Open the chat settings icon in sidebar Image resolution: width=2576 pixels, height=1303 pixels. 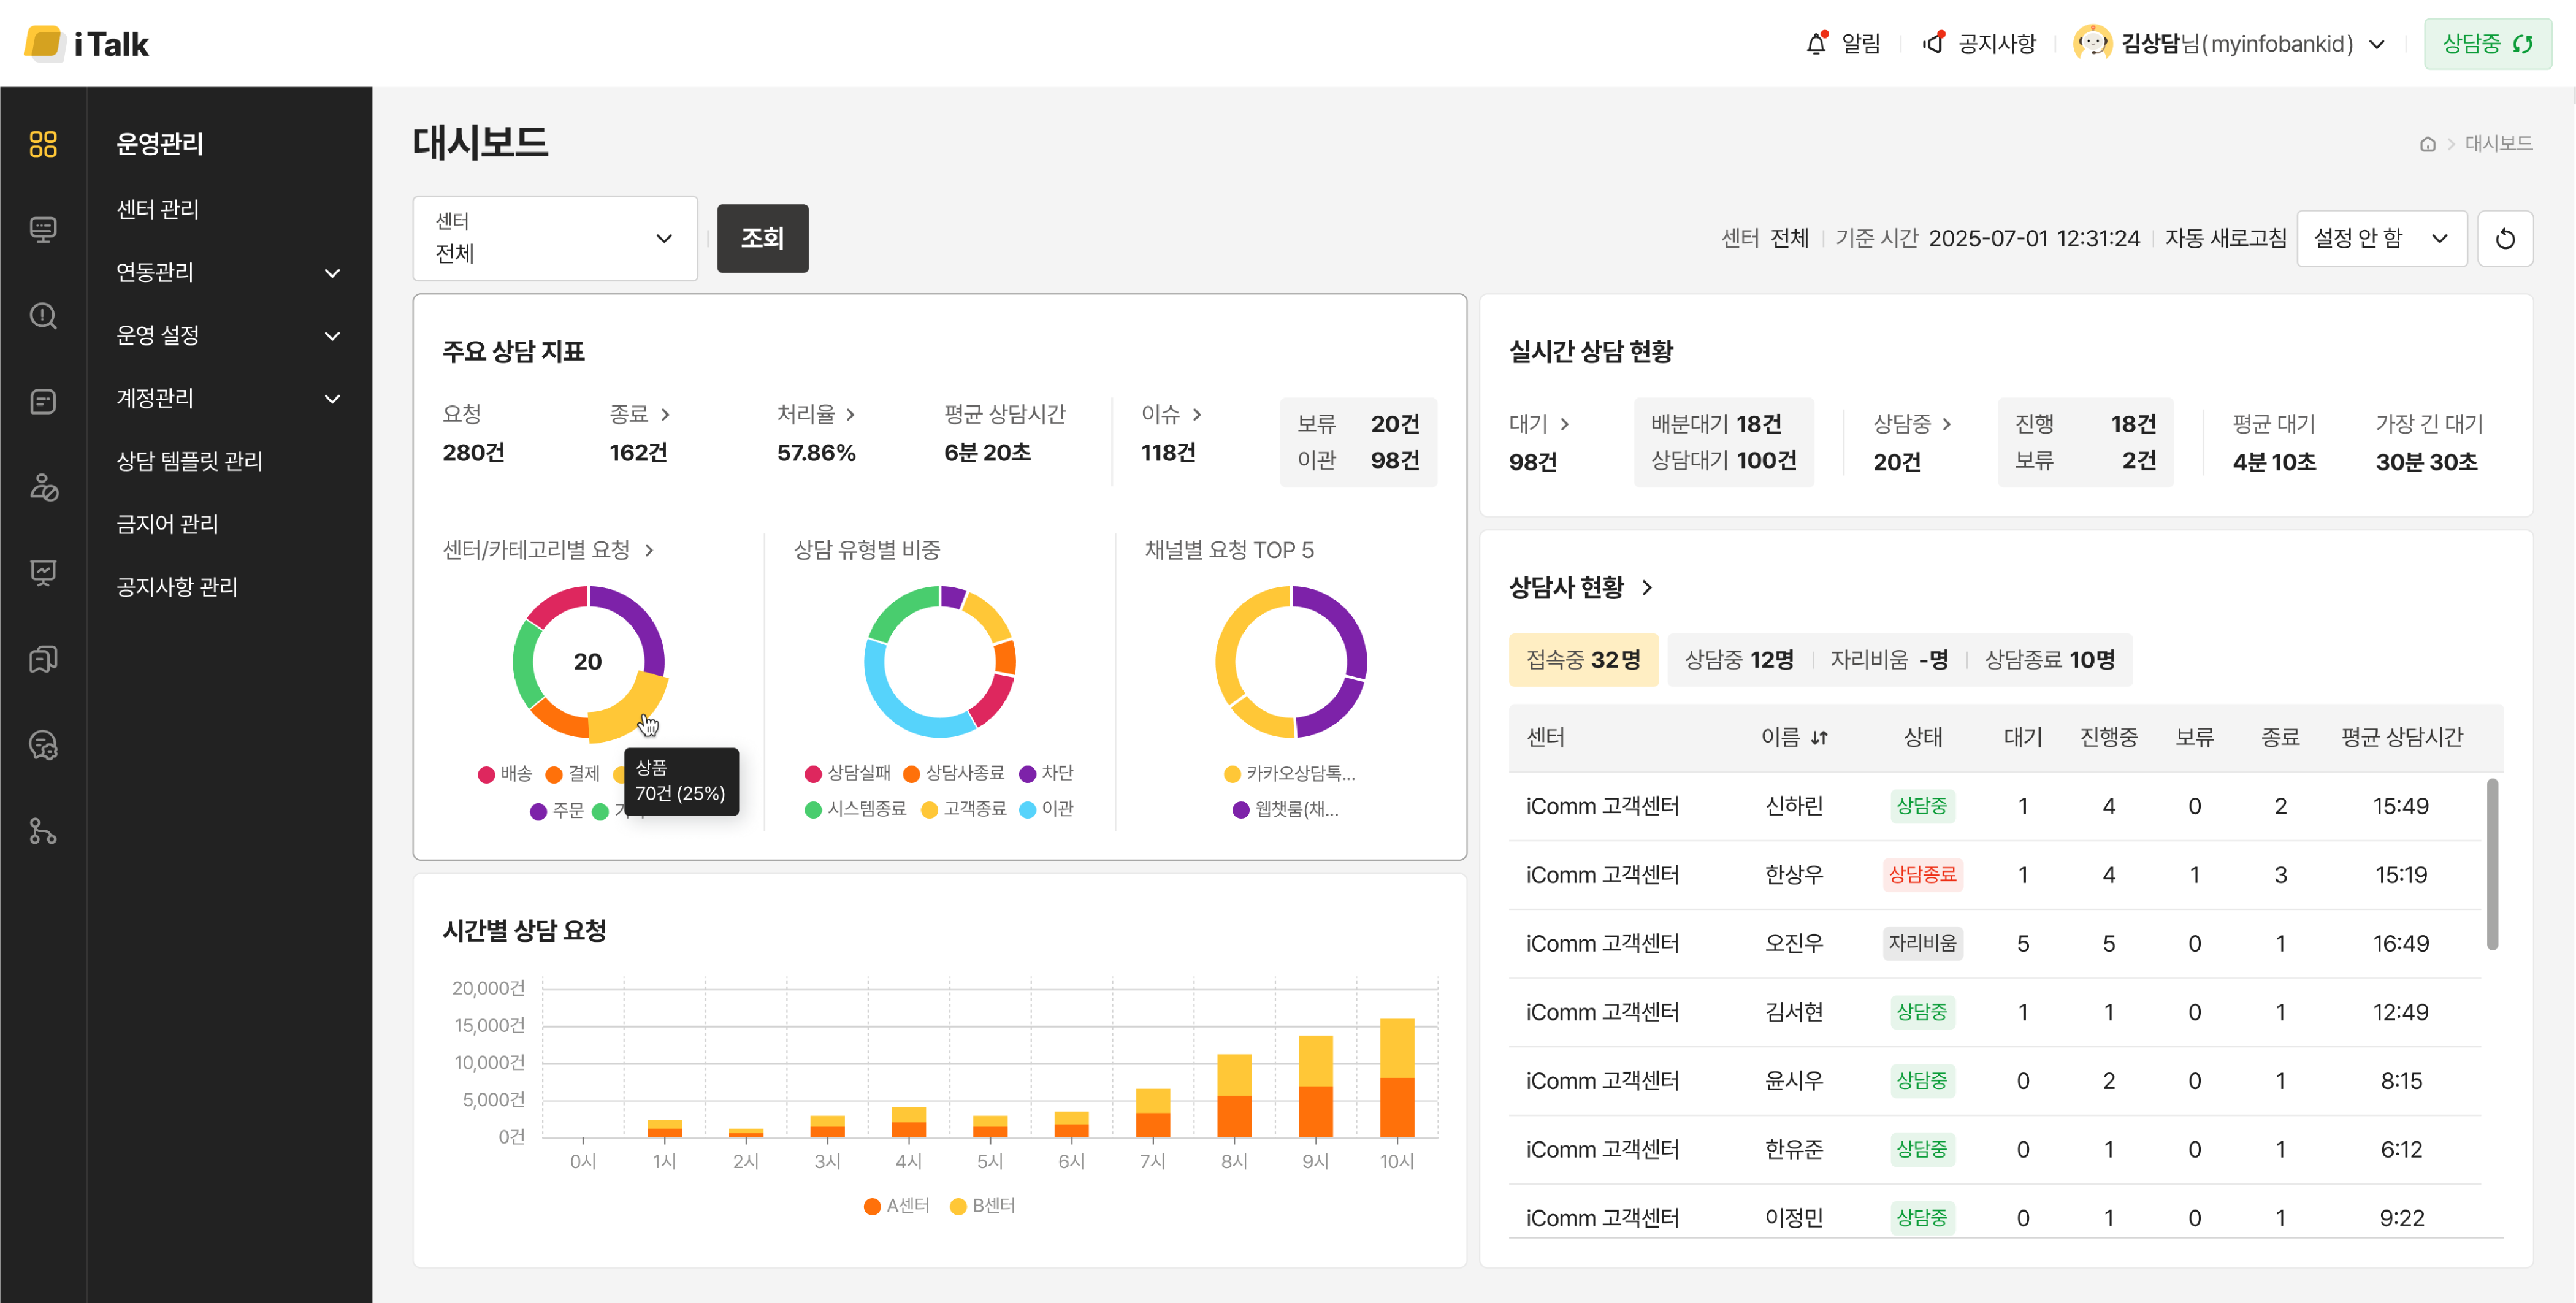(43, 745)
